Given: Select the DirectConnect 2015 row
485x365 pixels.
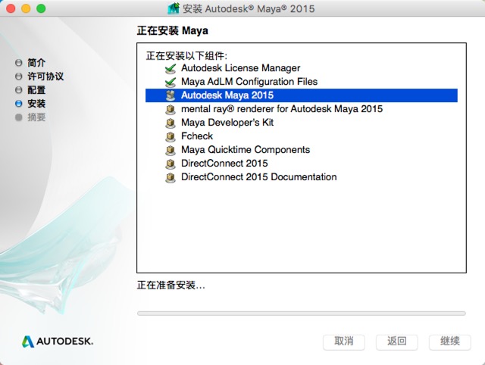Looking at the screenshot, I should pyautogui.click(x=302, y=163).
